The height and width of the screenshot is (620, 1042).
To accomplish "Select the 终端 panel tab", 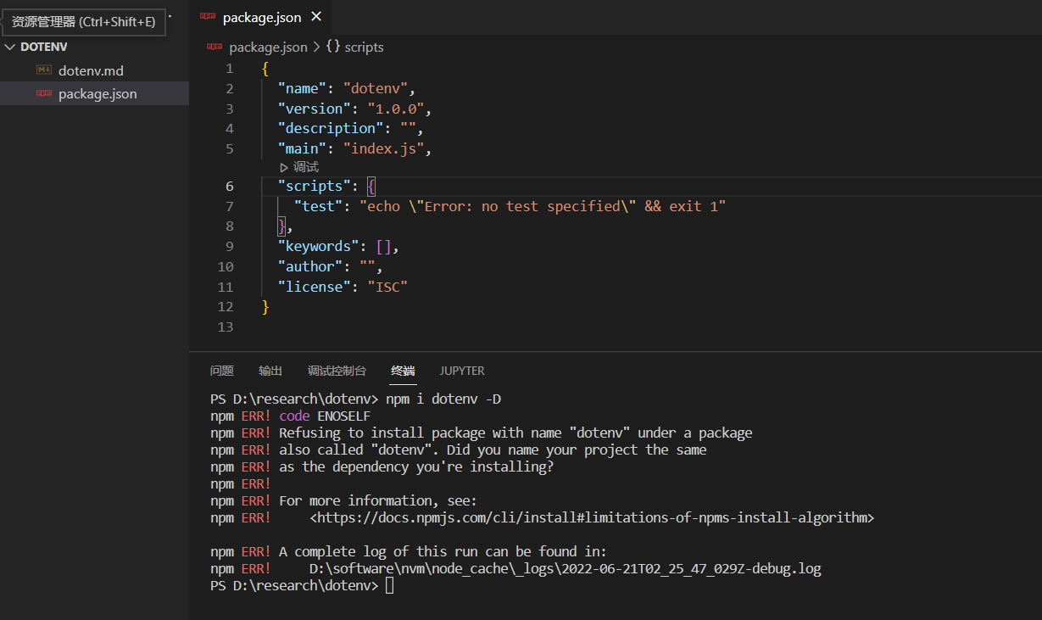I will point(403,371).
